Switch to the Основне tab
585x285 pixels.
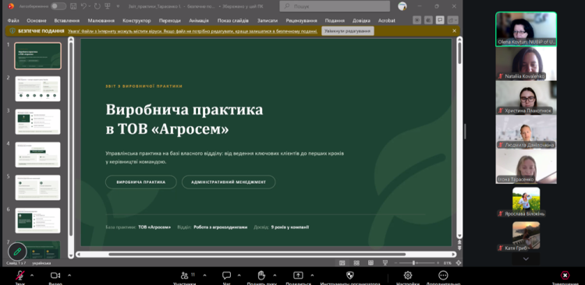click(x=37, y=20)
